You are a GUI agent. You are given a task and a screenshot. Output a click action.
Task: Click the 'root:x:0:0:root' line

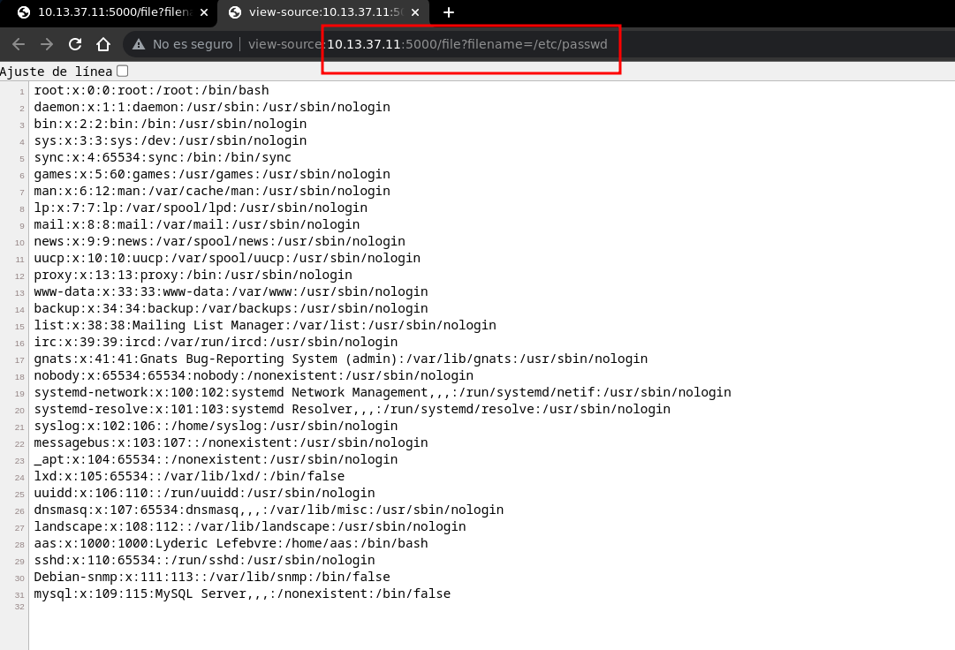[x=151, y=90]
